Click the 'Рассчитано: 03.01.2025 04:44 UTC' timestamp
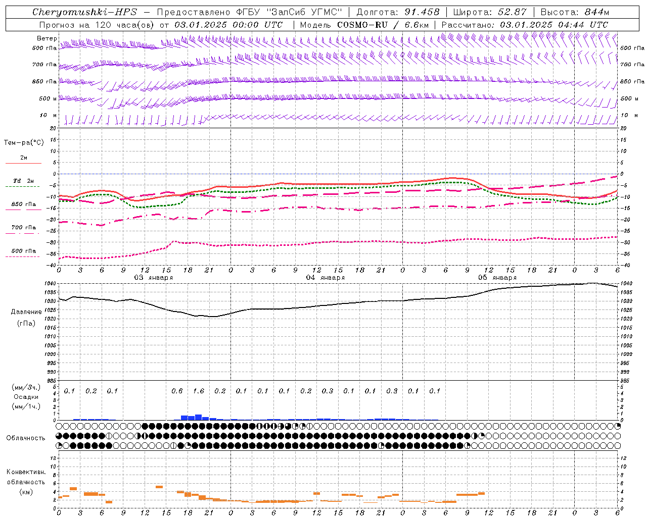 pyautogui.click(x=524, y=25)
